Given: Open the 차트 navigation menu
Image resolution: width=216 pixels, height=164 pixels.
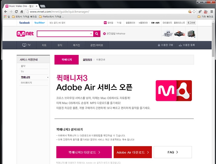Looking at the screenshot, I should (44, 45).
